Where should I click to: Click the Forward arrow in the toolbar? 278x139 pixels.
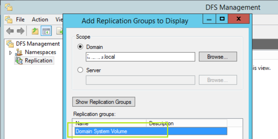click(21, 31)
